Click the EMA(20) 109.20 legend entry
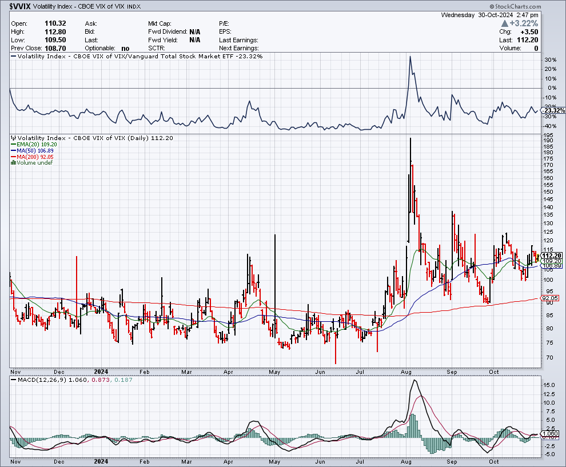 34,145
